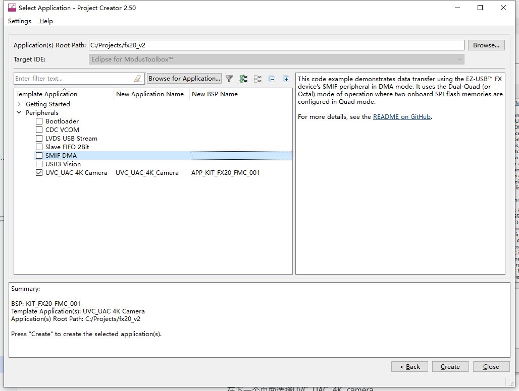Open the Settings menu

pos(20,21)
